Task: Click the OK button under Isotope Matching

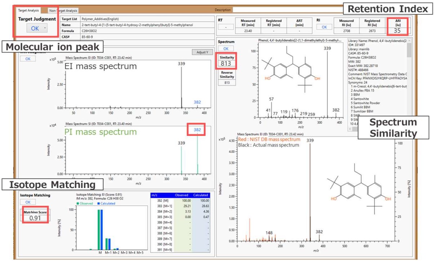Action: [x=28, y=202]
